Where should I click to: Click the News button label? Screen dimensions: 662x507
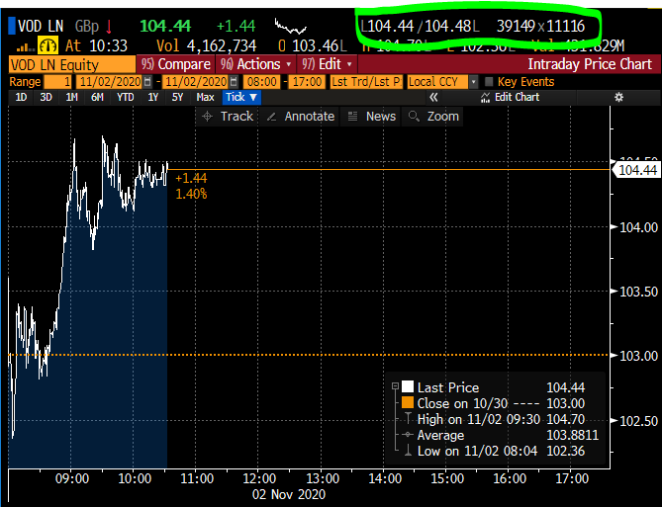pyautogui.click(x=381, y=117)
